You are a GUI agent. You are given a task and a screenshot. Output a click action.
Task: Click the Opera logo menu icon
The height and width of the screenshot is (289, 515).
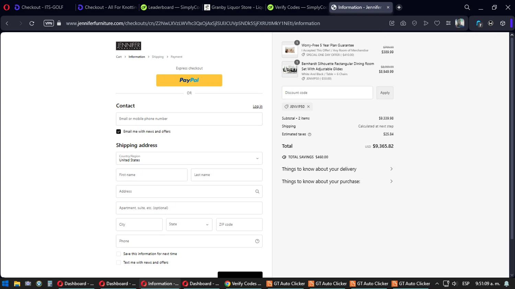point(7,7)
